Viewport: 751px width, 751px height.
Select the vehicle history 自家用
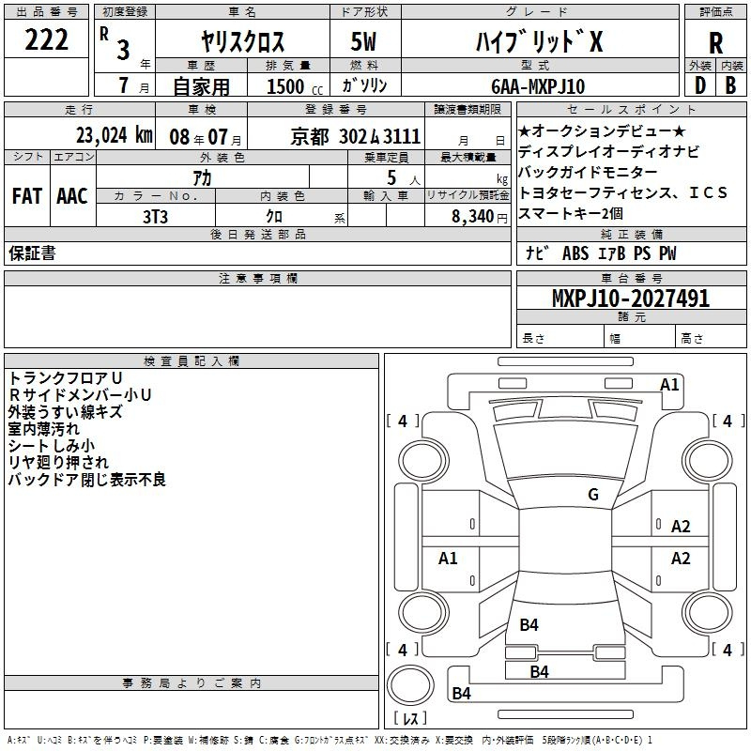201,86
